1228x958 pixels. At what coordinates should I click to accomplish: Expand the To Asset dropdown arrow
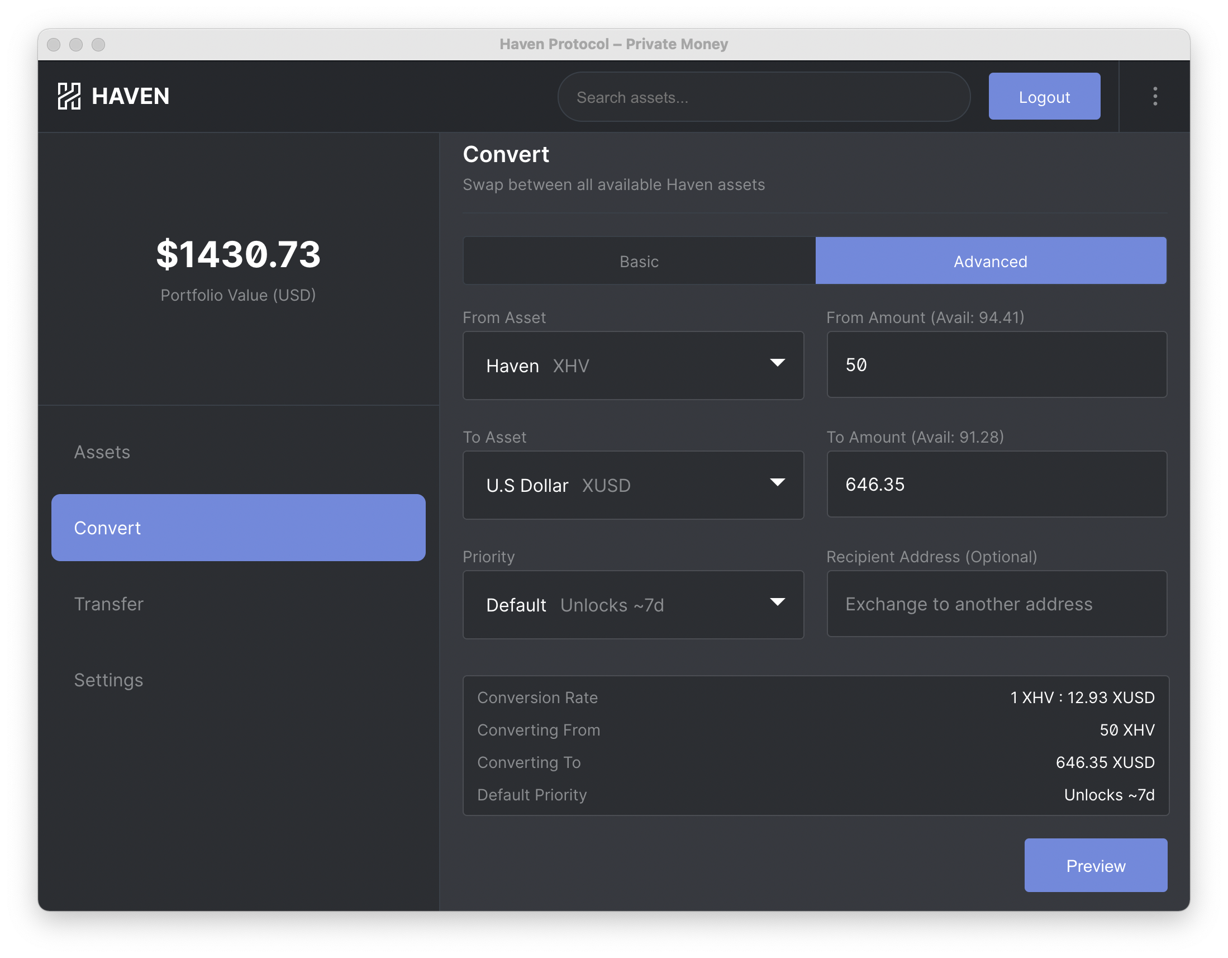click(x=777, y=483)
